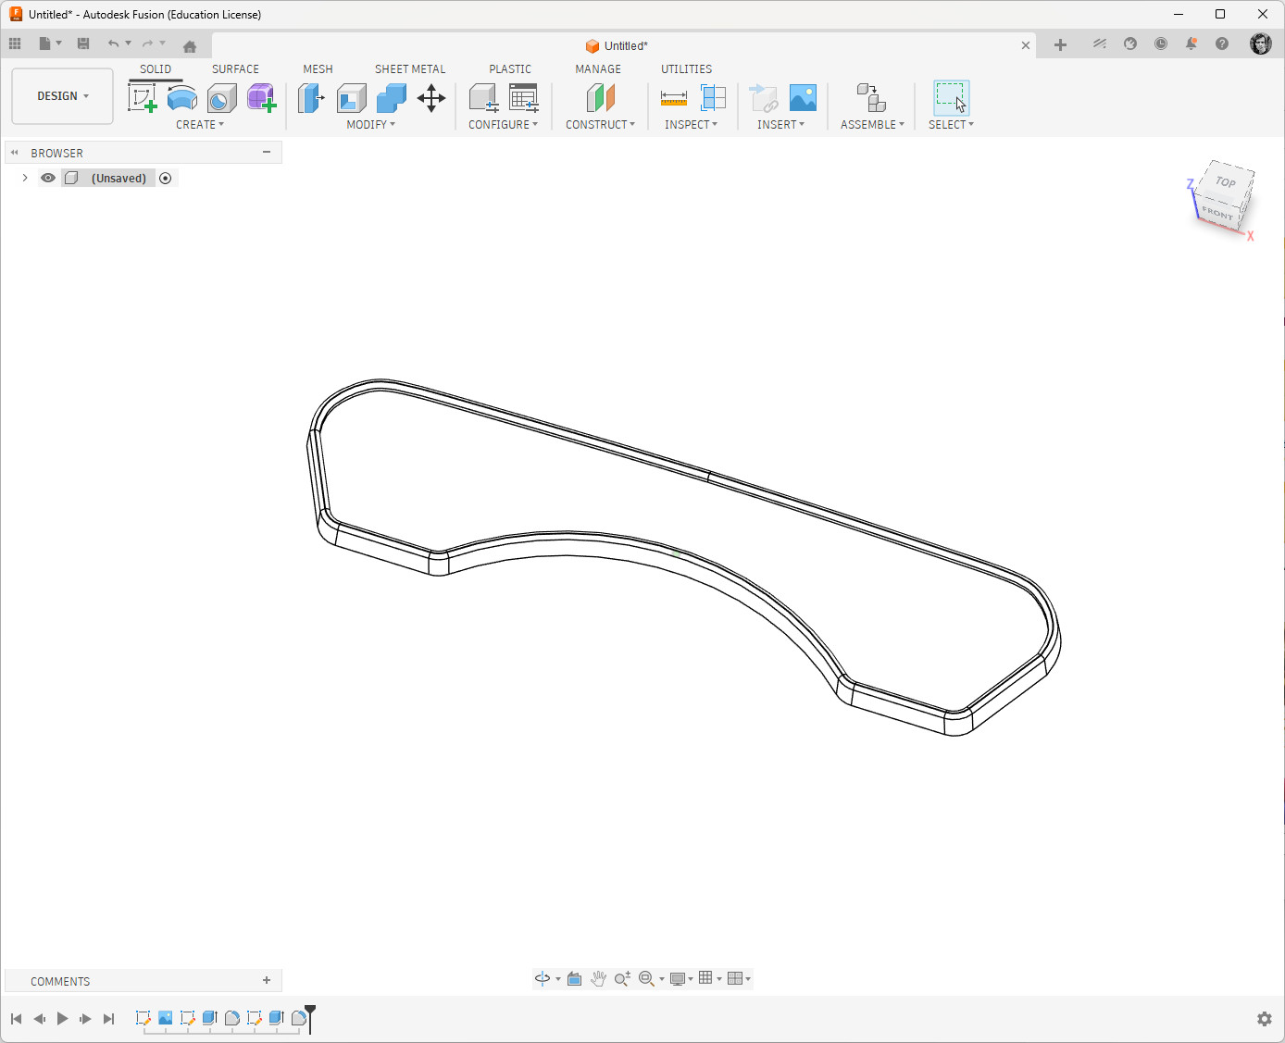Viewport: 1285px width, 1043px height.
Task: Switch to the SHEET METAL tab
Action: pos(409,69)
